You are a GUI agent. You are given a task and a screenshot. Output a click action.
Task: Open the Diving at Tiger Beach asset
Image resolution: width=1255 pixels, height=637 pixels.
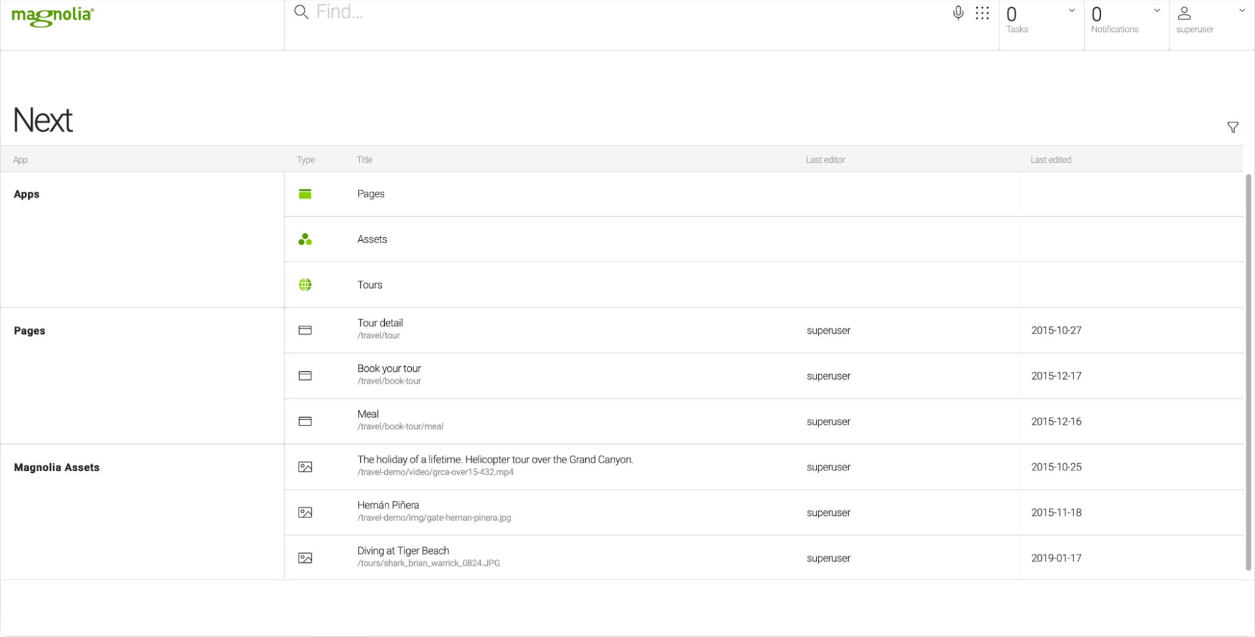point(403,551)
